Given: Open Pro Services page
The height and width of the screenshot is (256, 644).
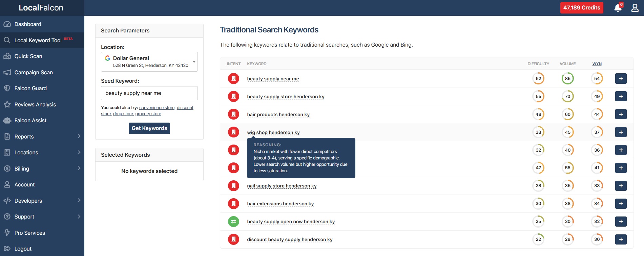Looking at the screenshot, I should click(42, 233).
